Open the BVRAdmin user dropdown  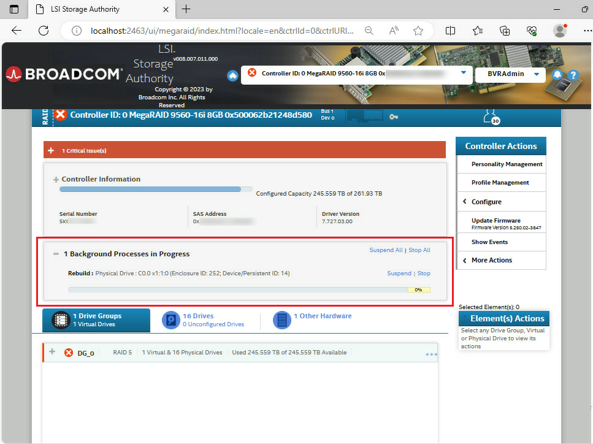tap(537, 74)
